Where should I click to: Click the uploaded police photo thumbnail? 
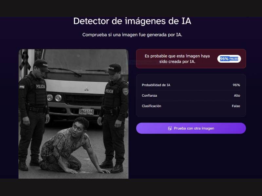coord(73,114)
